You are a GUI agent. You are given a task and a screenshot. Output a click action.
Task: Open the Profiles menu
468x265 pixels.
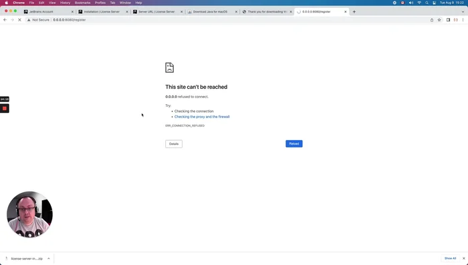[100, 3]
